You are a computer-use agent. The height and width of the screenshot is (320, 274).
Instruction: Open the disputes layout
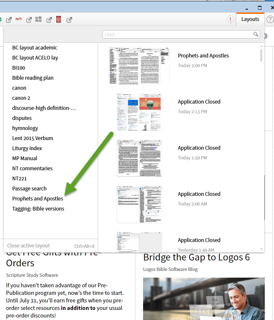point(22,118)
